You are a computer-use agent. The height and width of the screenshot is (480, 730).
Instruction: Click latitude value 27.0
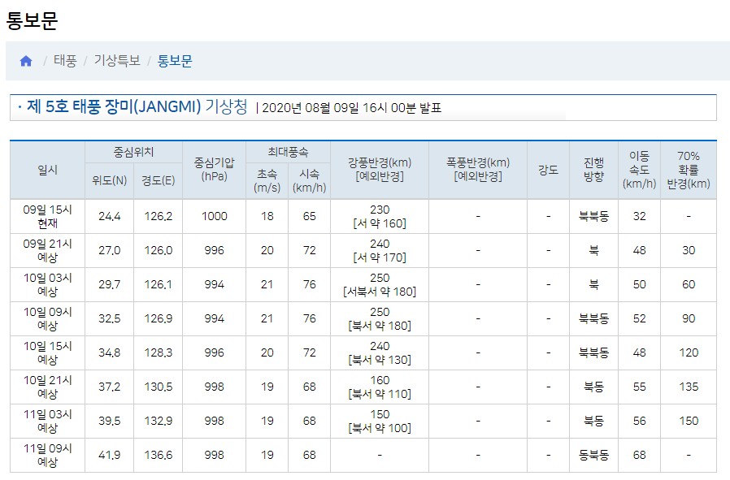(x=110, y=250)
